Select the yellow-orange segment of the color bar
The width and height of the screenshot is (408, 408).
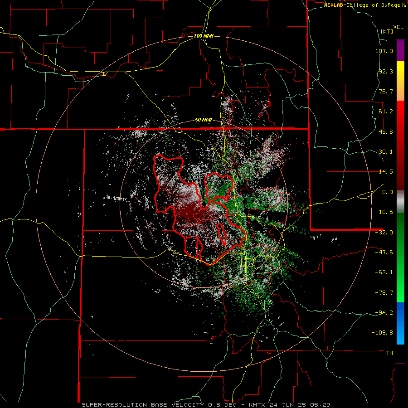(400, 81)
